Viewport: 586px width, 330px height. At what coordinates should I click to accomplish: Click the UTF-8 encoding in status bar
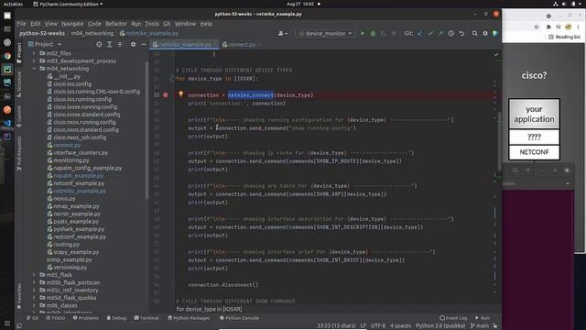378,325
